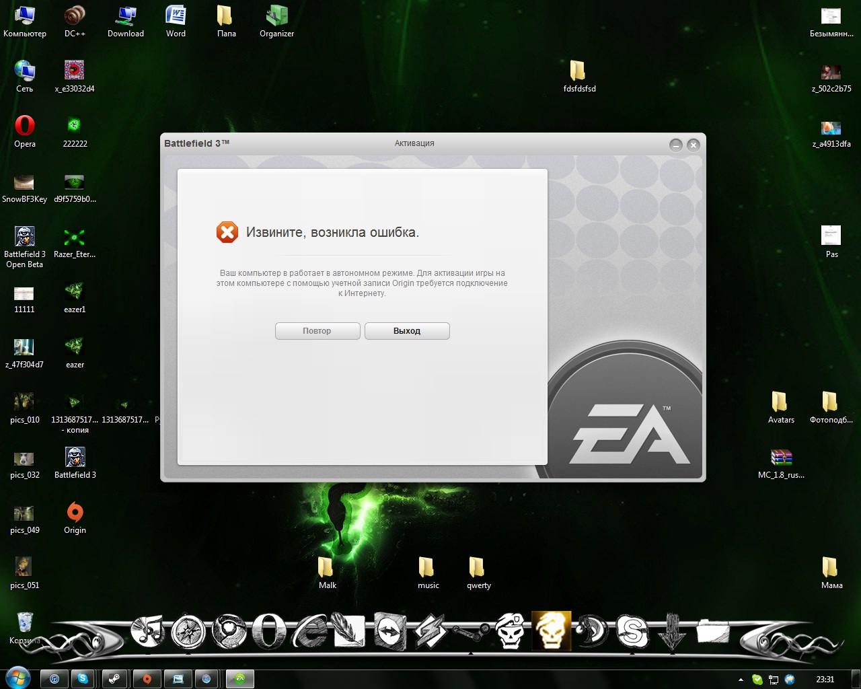Launch the Origin desktop shortcut
861x689 pixels.
tap(75, 518)
